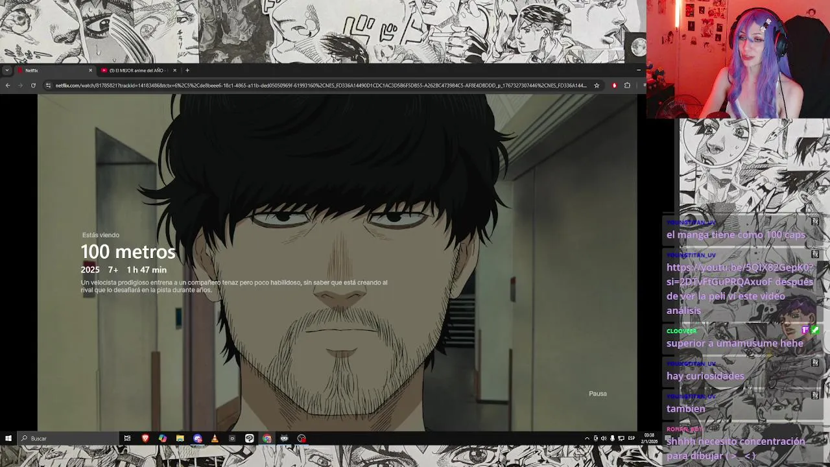Show hidden system tray icons
This screenshot has height=467, width=830.
(x=587, y=438)
